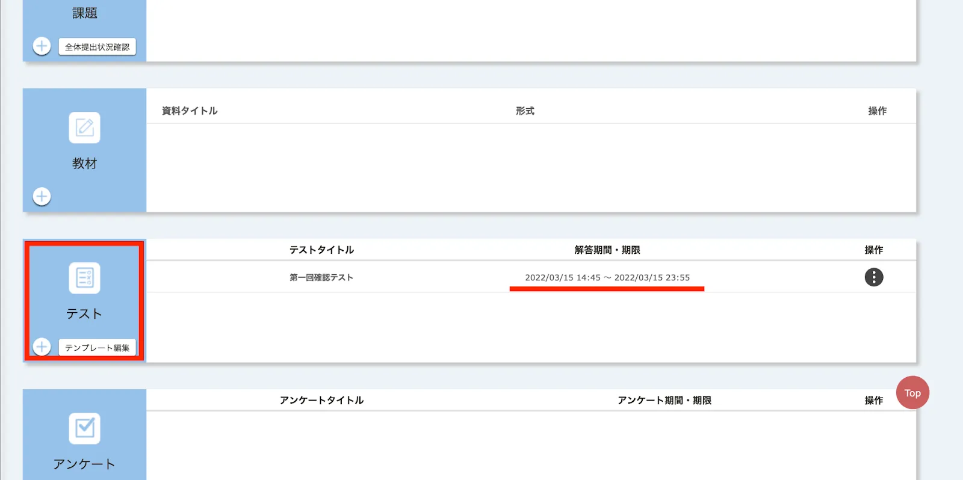
Task: Add new material with 教材 plus icon
Action: coord(42,197)
